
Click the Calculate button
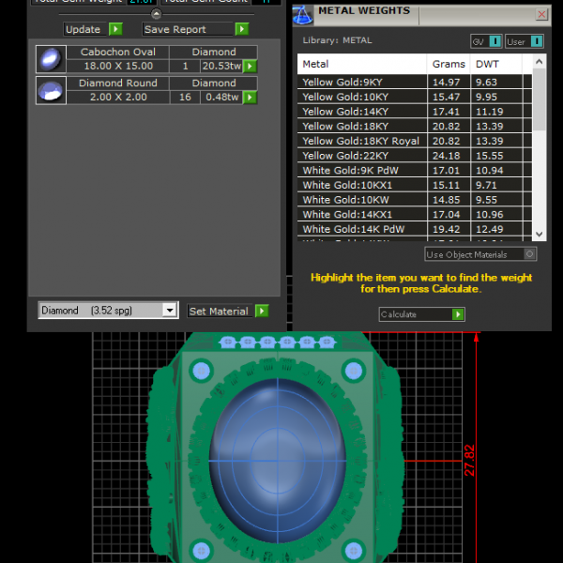[x=421, y=314]
